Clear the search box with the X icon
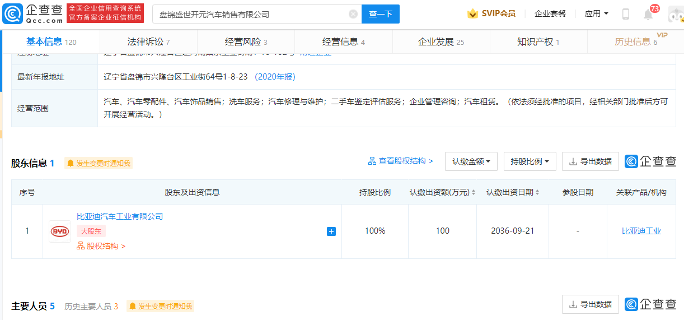This screenshot has height=320, width=684. 353,14
